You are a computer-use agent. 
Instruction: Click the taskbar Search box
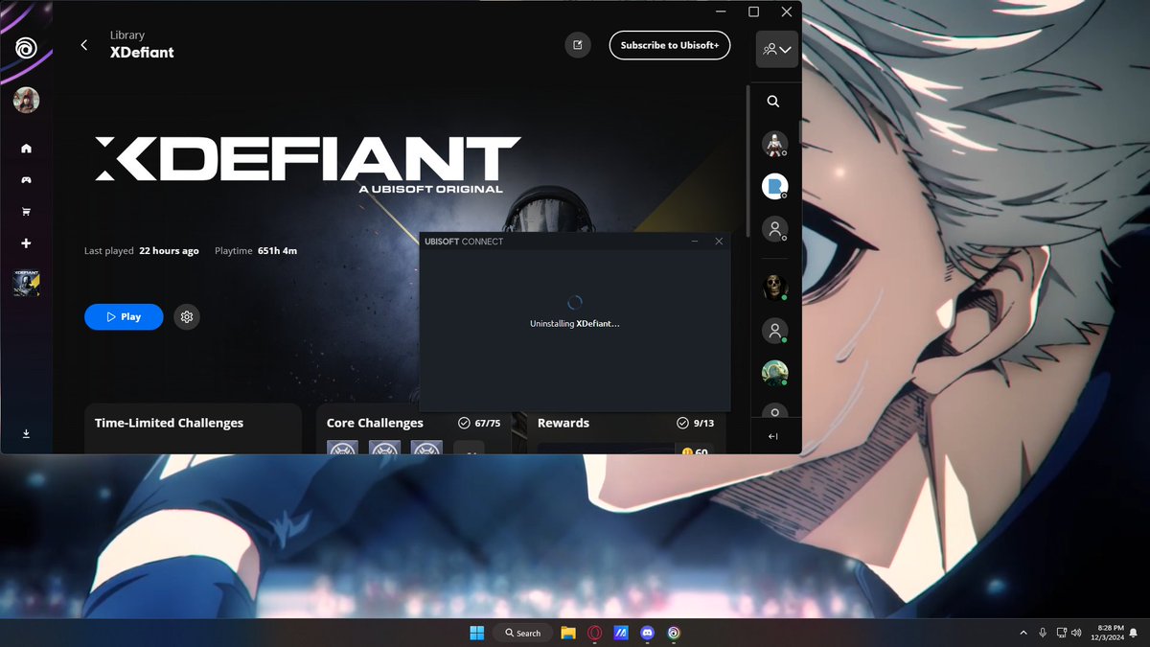[523, 633]
